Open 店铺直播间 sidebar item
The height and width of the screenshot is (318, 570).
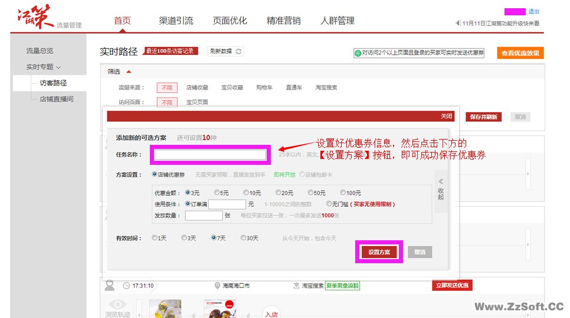pyautogui.click(x=56, y=99)
